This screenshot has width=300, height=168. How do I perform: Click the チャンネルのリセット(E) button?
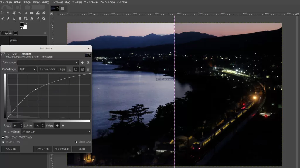52,69
